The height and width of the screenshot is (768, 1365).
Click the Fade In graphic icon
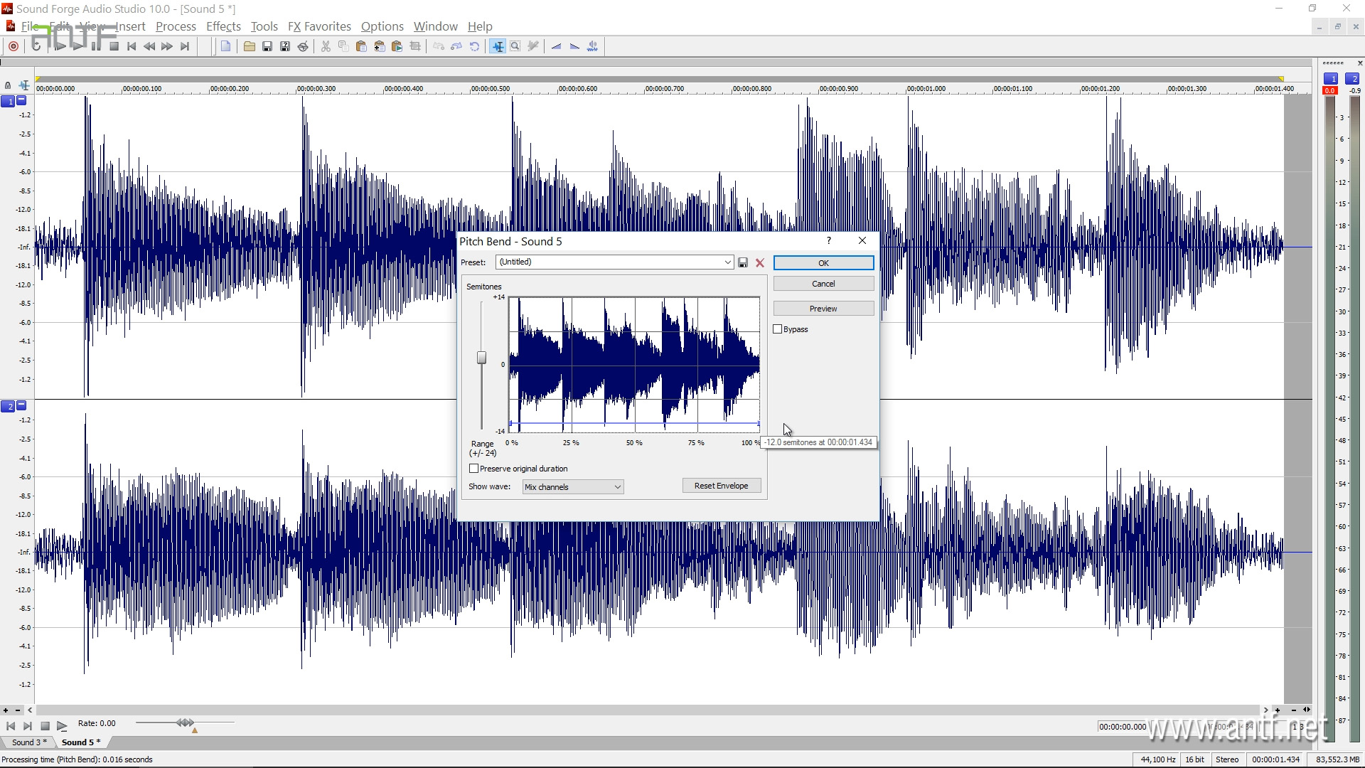(x=557, y=46)
